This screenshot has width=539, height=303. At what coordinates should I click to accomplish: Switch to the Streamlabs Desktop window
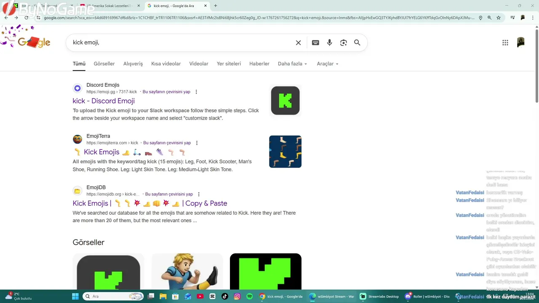tap(379, 296)
